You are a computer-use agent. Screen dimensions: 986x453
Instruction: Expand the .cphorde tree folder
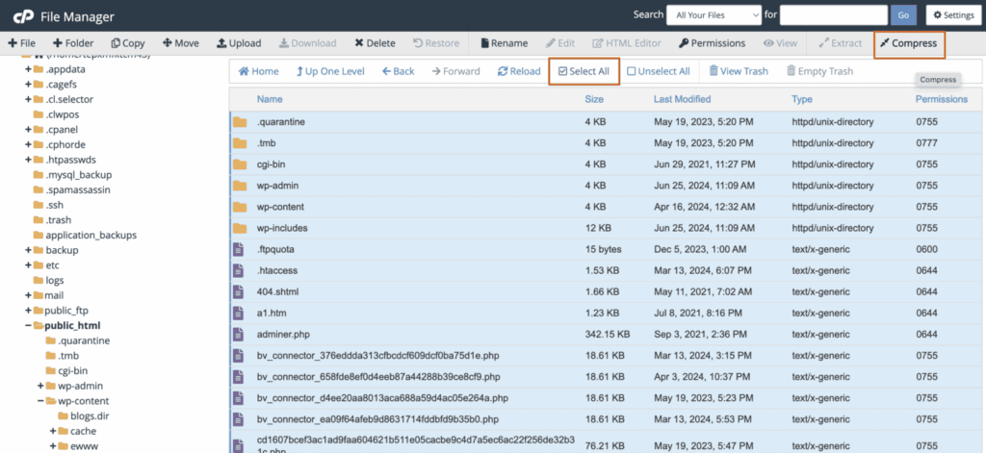28,144
